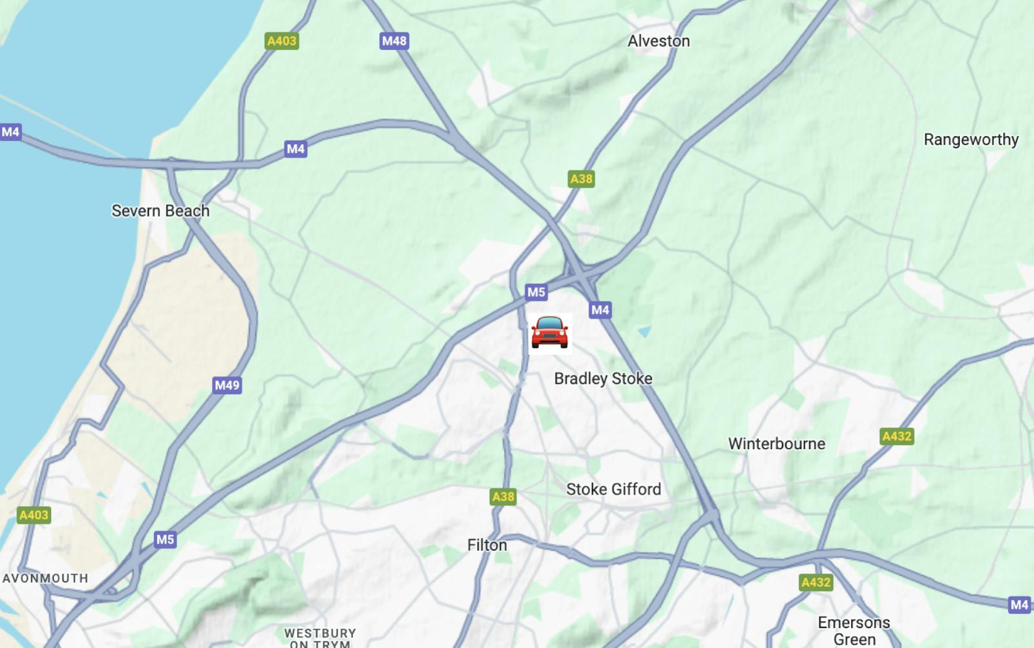1034x648 pixels.
Task: Select the A432 shield above Emersons Green
Action: 816,582
